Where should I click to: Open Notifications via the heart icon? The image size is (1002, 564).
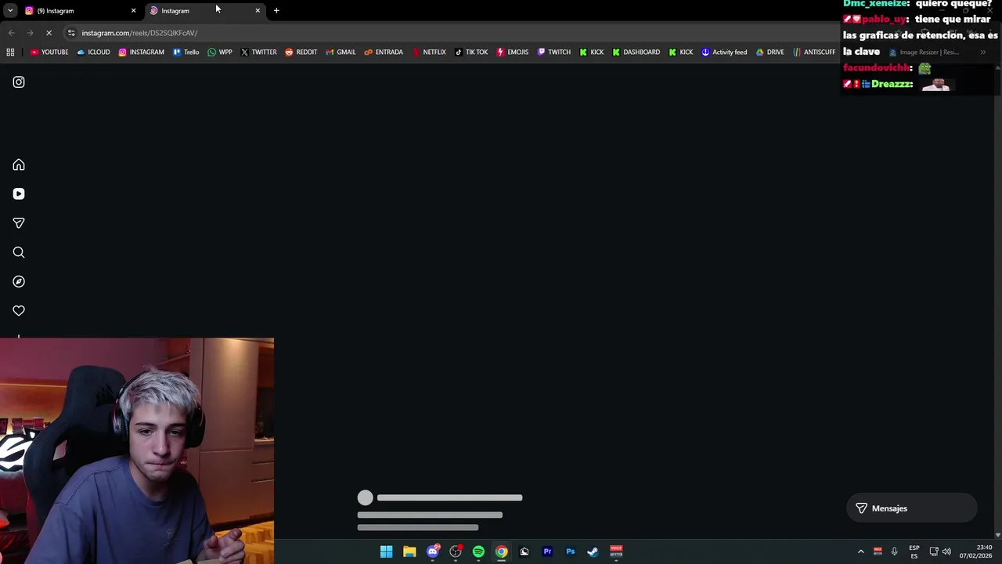[19, 311]
